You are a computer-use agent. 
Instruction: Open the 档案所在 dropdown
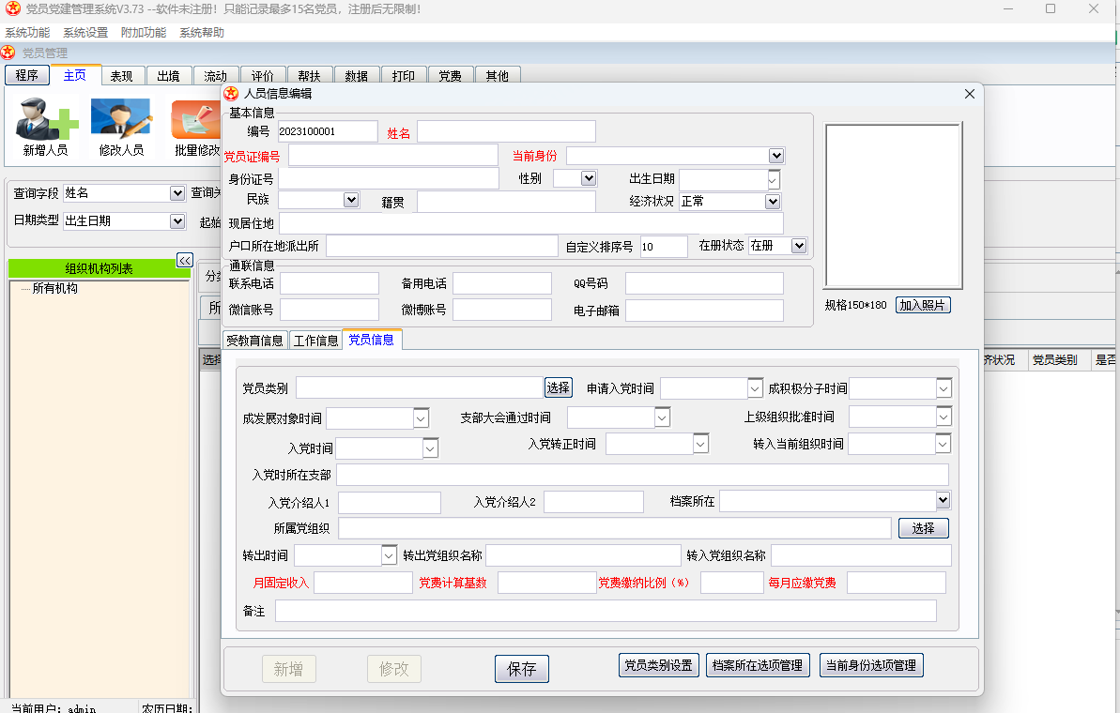point(943,500)
